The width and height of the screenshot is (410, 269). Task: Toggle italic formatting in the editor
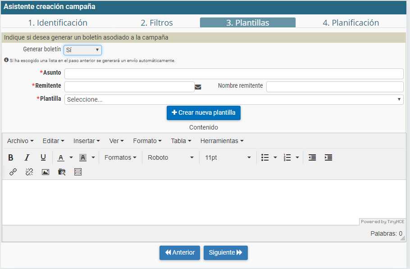tap(27, 157)
